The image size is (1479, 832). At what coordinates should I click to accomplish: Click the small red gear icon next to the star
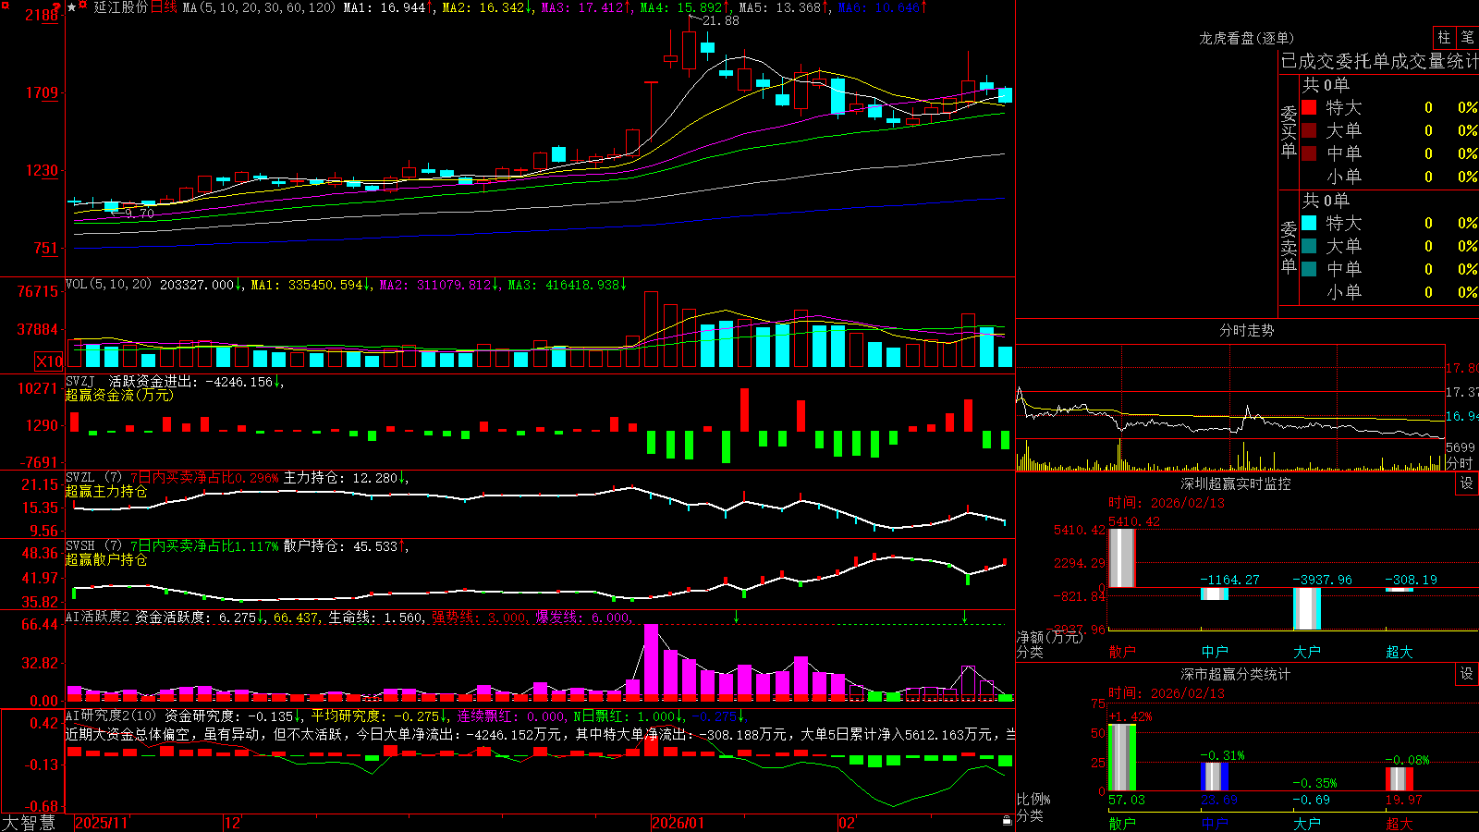(x=83, y=6)
